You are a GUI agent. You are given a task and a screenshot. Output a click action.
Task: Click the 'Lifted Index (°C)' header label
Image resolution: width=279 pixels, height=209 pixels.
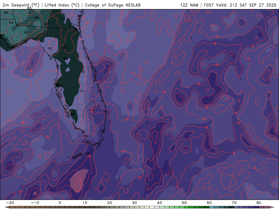[x=62, y=5]
